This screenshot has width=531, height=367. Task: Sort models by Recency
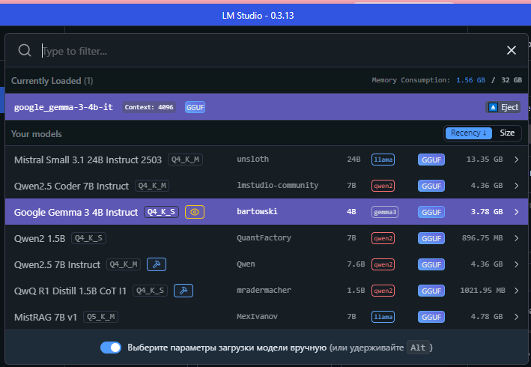coord(469,133)
